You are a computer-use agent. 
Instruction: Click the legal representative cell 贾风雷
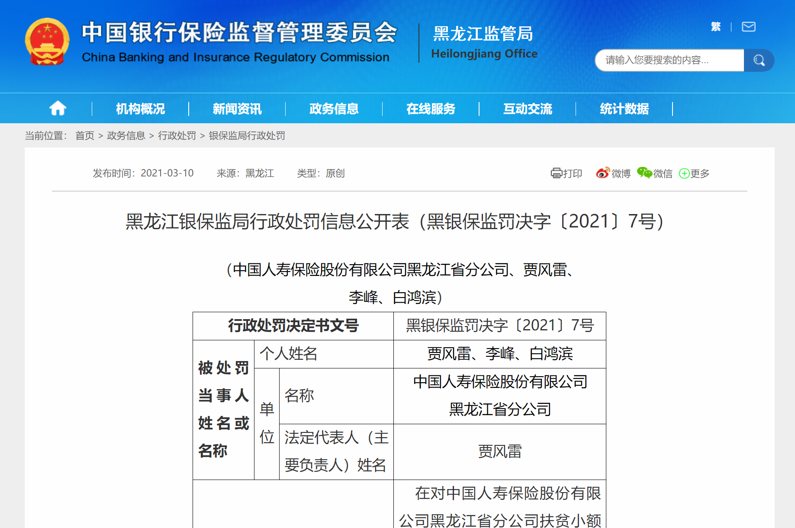coord(500,451)
